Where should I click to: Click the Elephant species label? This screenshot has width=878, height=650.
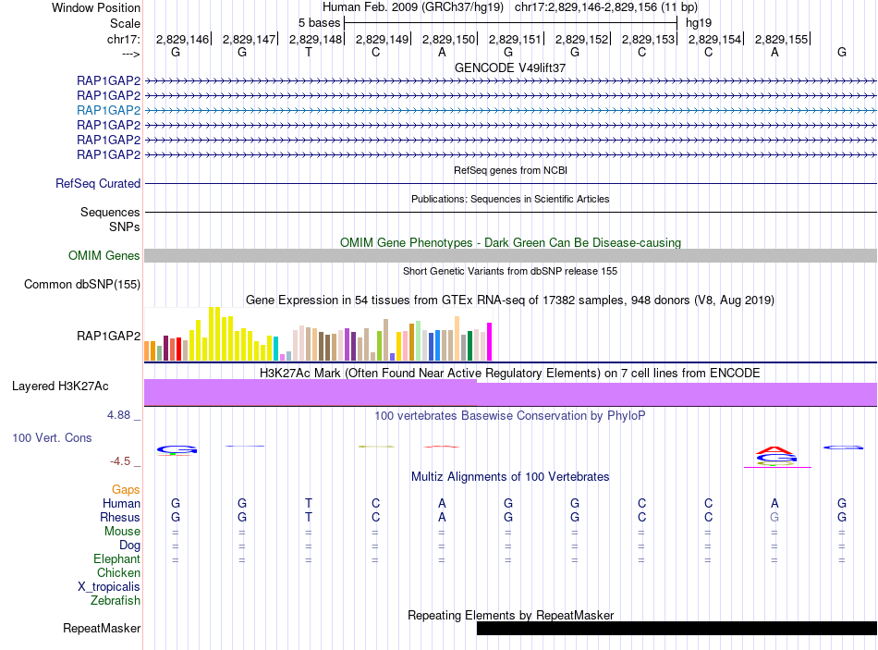click(117, 558)
